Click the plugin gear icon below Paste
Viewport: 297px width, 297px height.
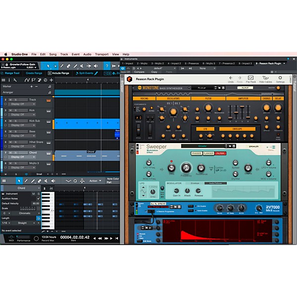click(272, 72)
